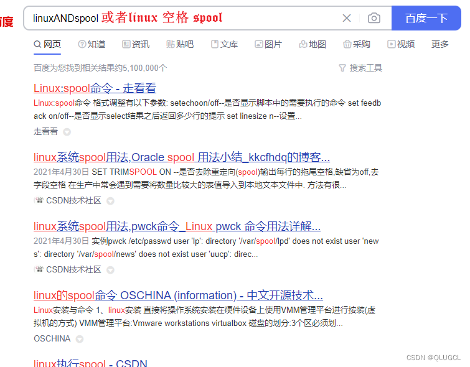This screenshot has height=367, width=470.
Task: Switch to the 贴吧 tab
Action: pyautogui.click(x=180, y=44)
